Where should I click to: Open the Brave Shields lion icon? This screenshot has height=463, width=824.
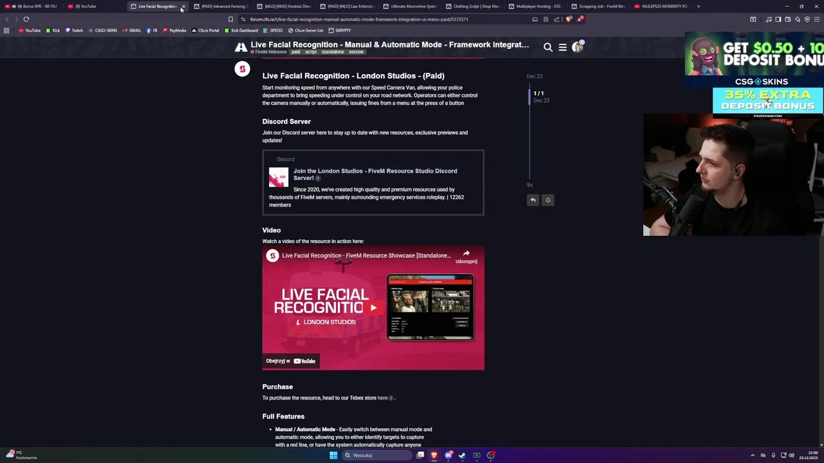[x=568, y=19]
